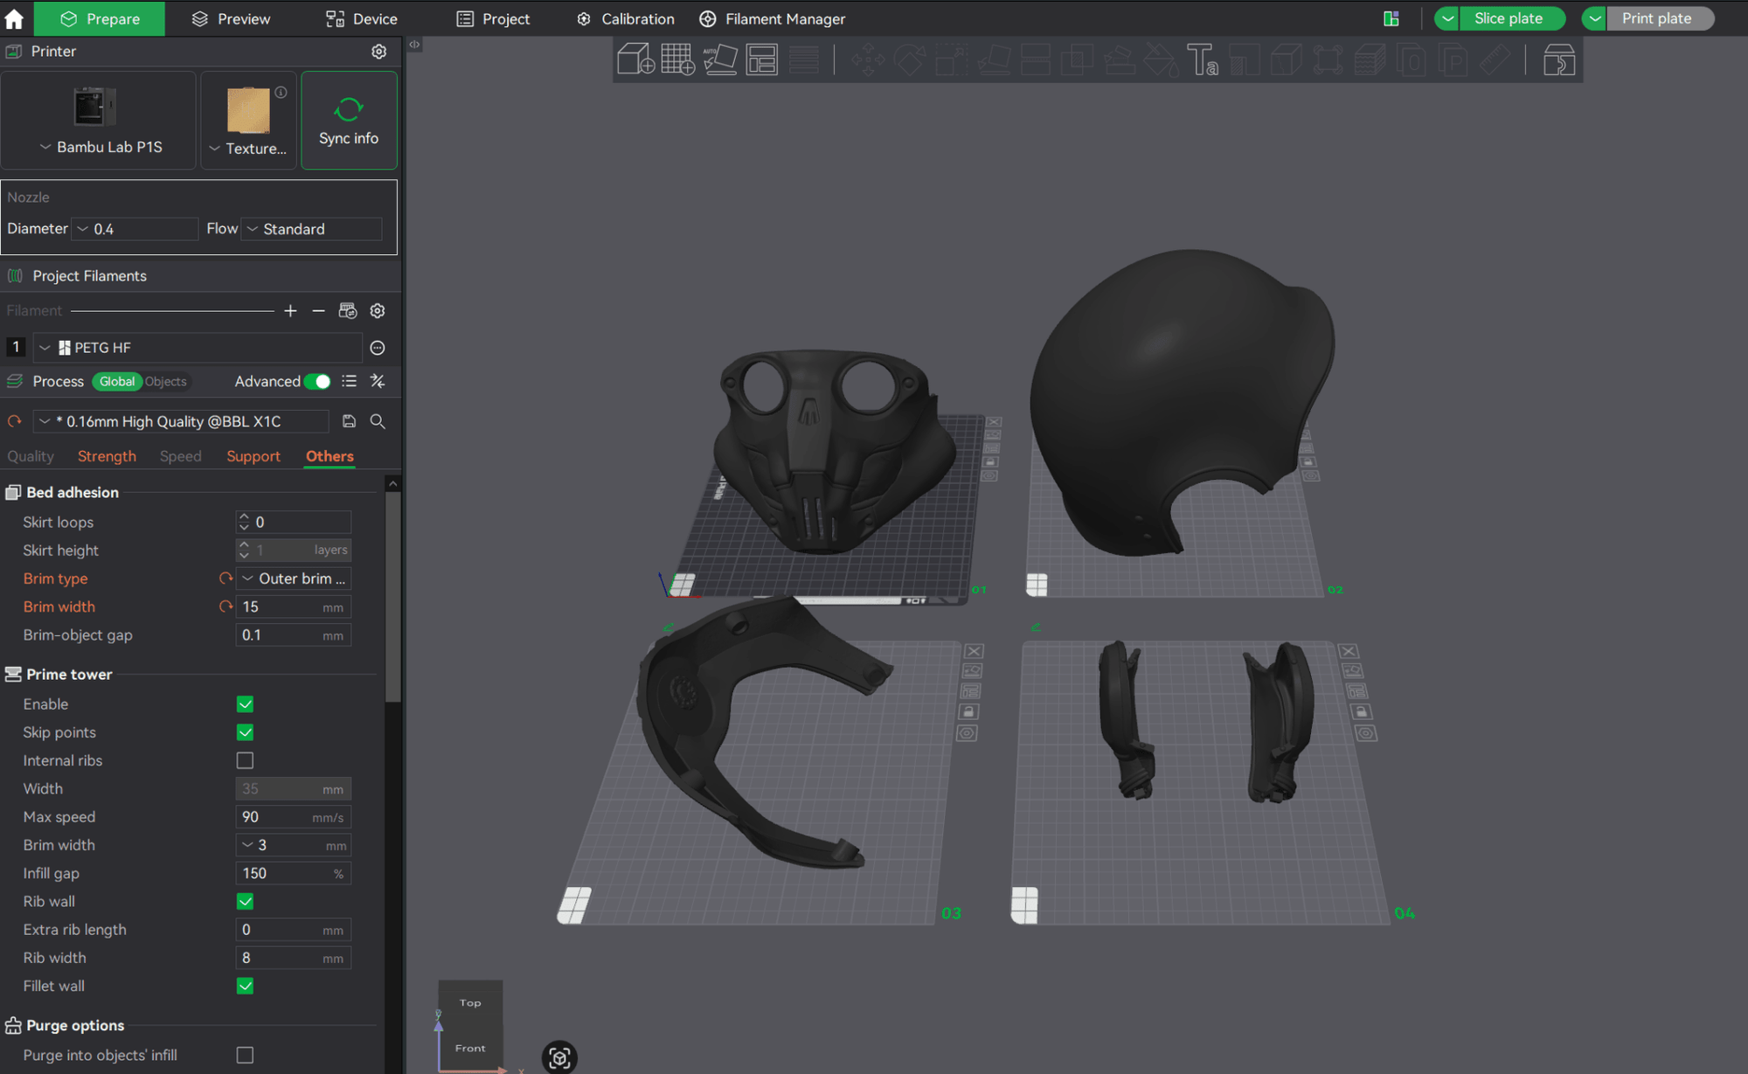Image resolution: width=1748 pixels, height=1074 pixels.
Task: Select the Scale tool icon
Action: click(951, 59)
